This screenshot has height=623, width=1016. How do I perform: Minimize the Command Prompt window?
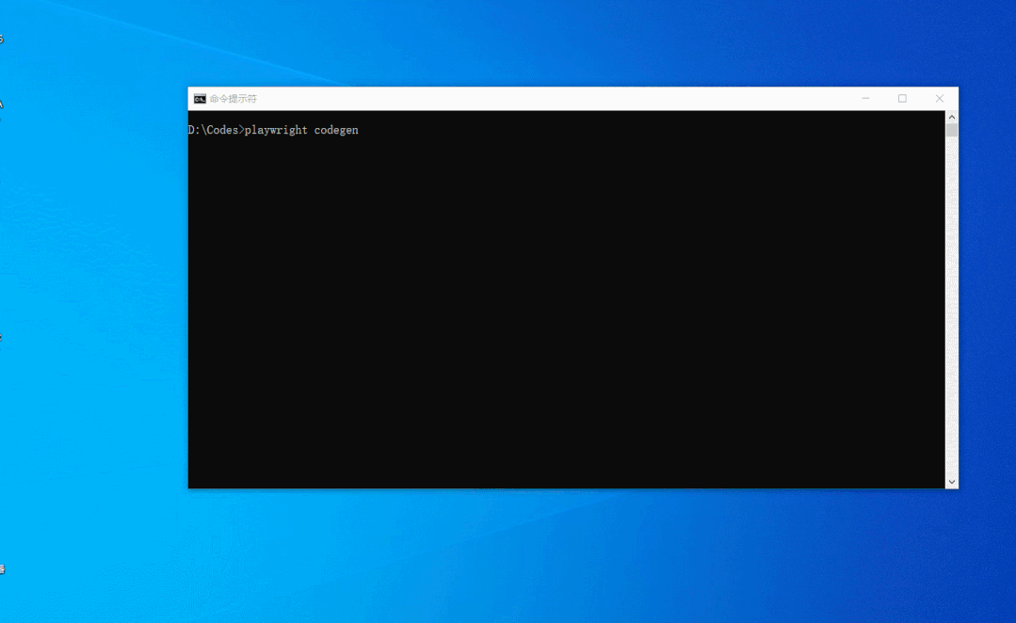pyautogui.click(x=865, y=99)
